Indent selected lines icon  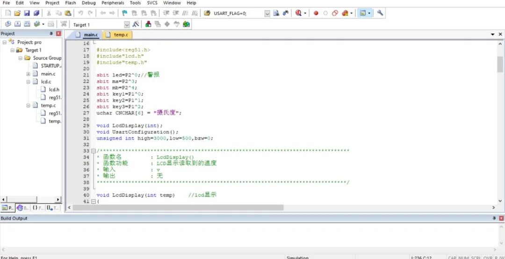tap(166, 13)
